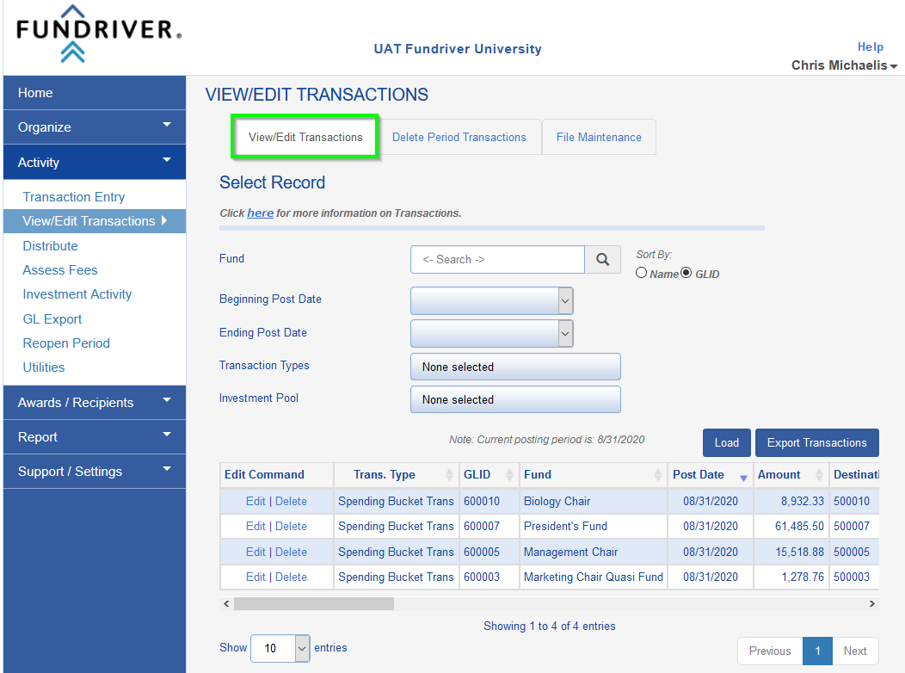Viewport: 905px width, 673px height.
Task: Open Reopen Period sidebar item
Action: 65,343
